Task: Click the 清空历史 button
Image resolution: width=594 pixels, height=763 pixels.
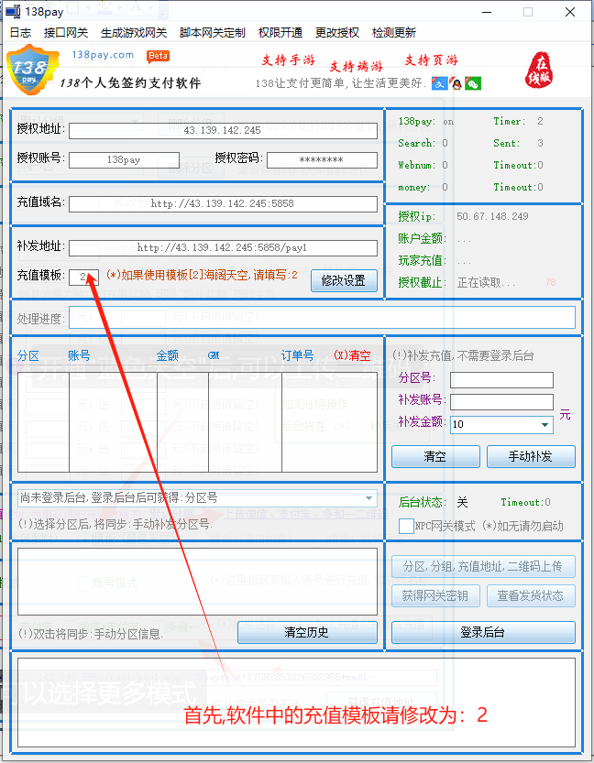Action: [x=307, y=632]
